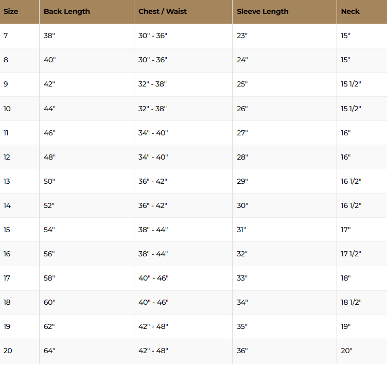Click the neck 20" cell
The height and width of the screenshot is (366, 387).
point(362,351)
